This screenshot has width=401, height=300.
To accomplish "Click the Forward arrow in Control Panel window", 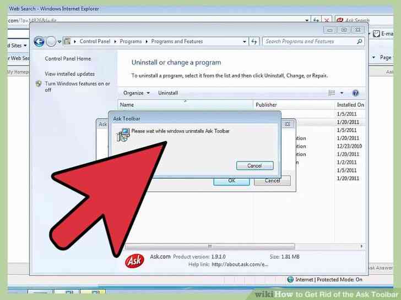I will [x=51, y=42].
